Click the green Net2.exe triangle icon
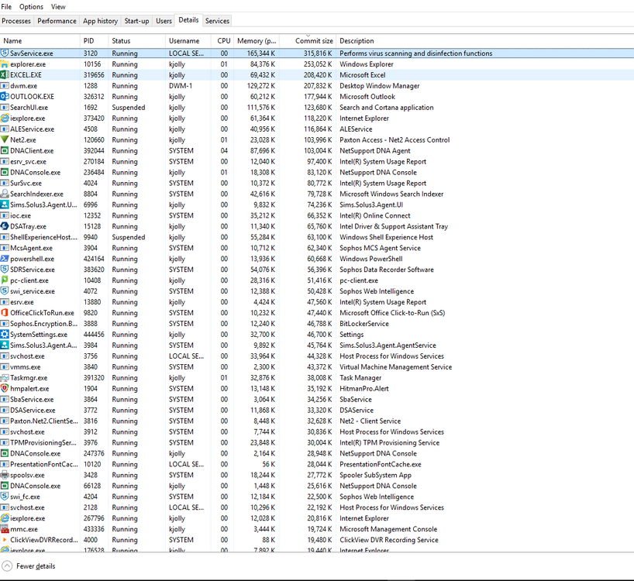 (5, 139)
